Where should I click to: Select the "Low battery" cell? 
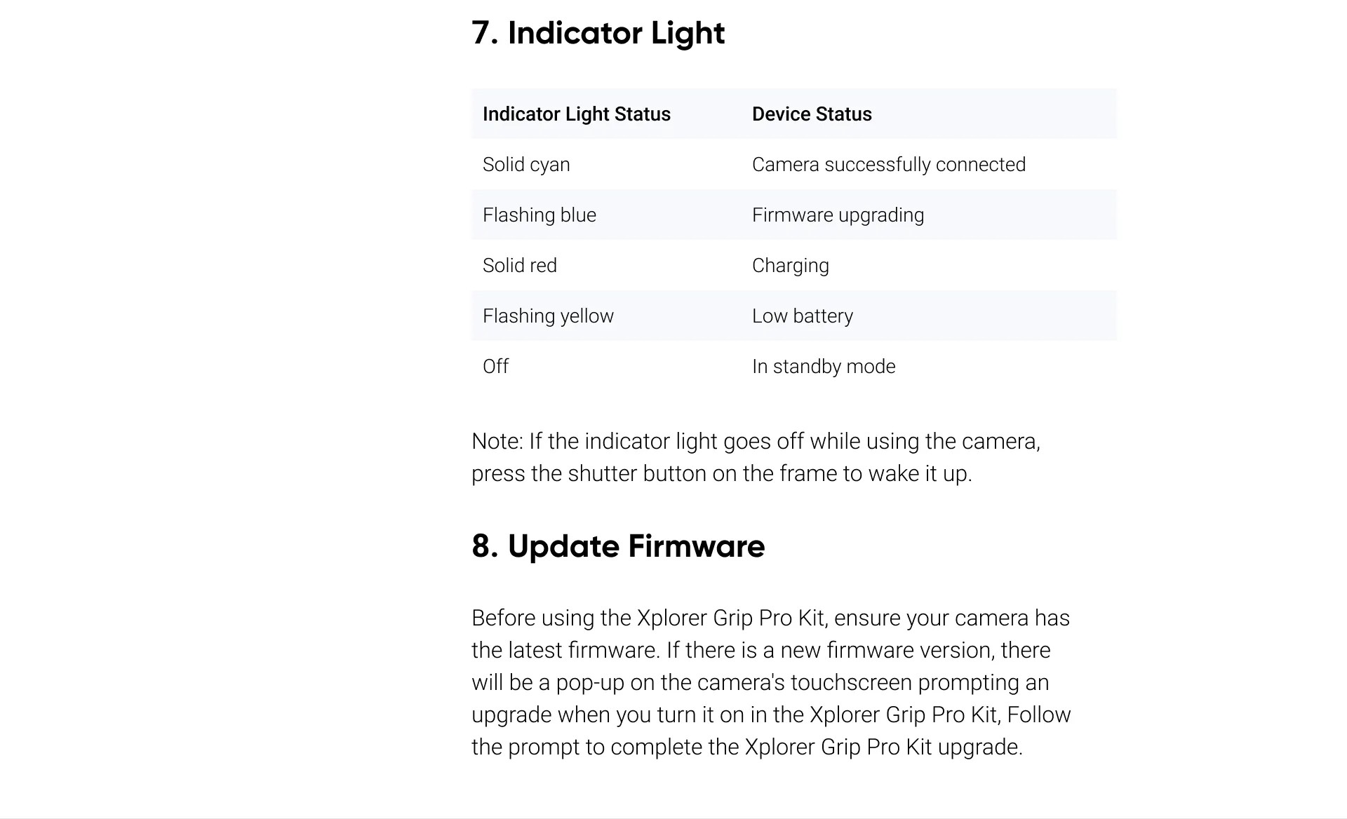(x=802, y=316)
